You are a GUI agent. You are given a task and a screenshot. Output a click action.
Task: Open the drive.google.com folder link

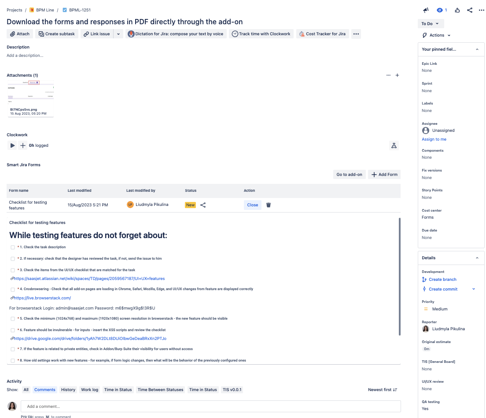90,339
